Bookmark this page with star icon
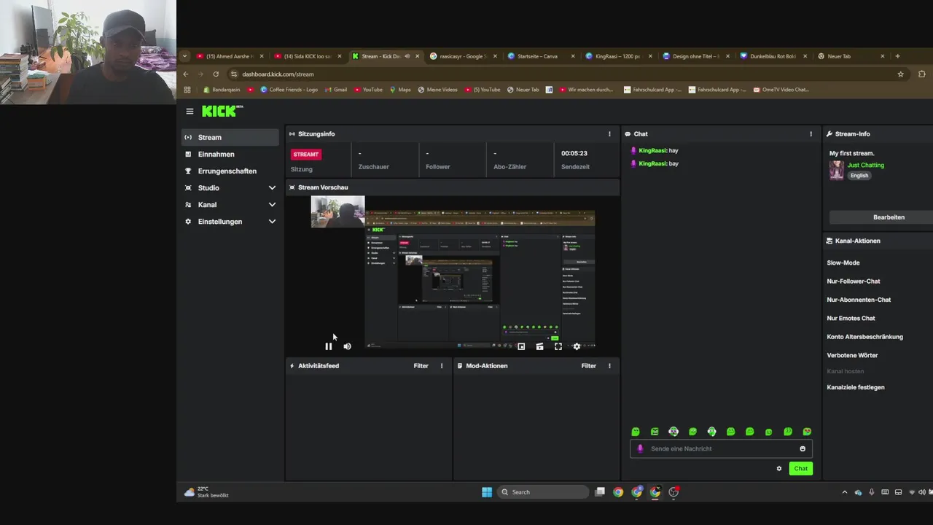Image resolution: width=933 pixels, height=525 pixels. coord(901,74)
